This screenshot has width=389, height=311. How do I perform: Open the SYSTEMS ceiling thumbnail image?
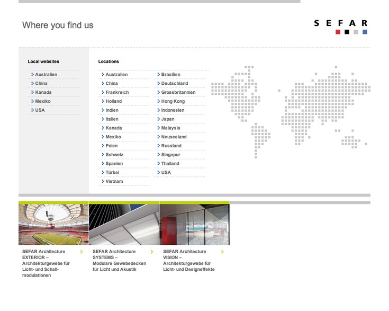124,224
